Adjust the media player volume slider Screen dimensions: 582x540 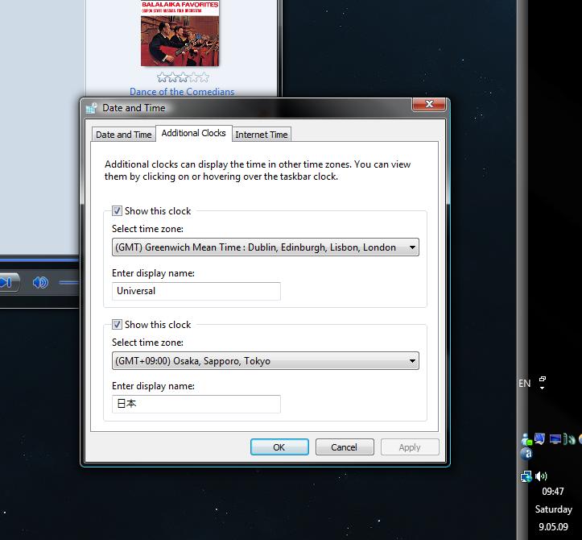click(69, 282)
